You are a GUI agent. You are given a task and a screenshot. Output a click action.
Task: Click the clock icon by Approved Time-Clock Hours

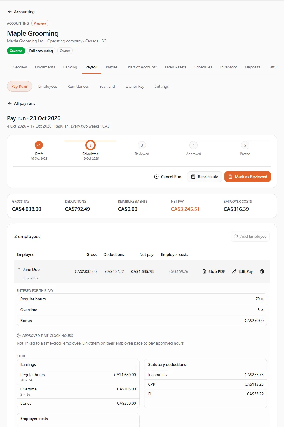click(x=19, y=335)
